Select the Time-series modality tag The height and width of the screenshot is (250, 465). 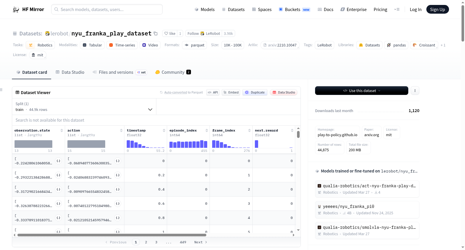point(122,45)
